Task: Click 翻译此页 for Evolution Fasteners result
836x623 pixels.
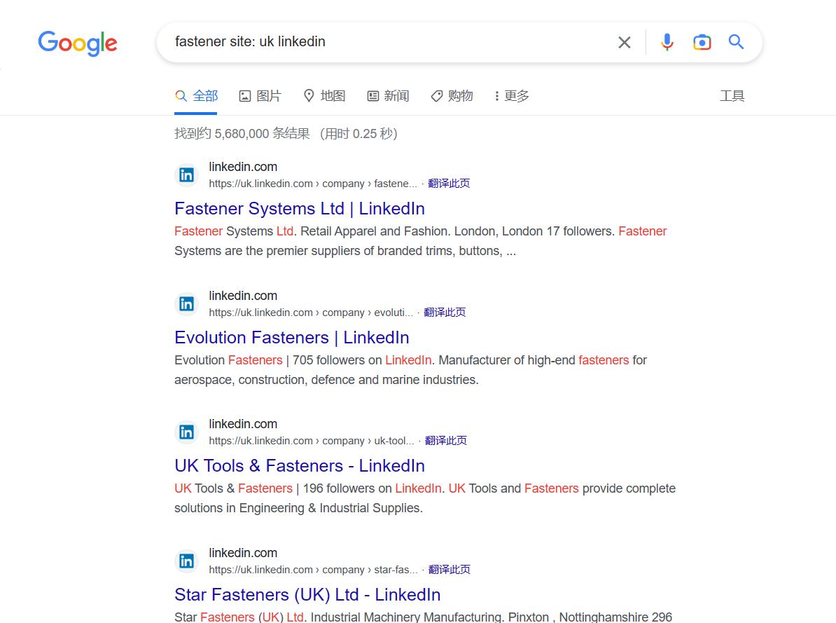Action: [x=445, y=313]
